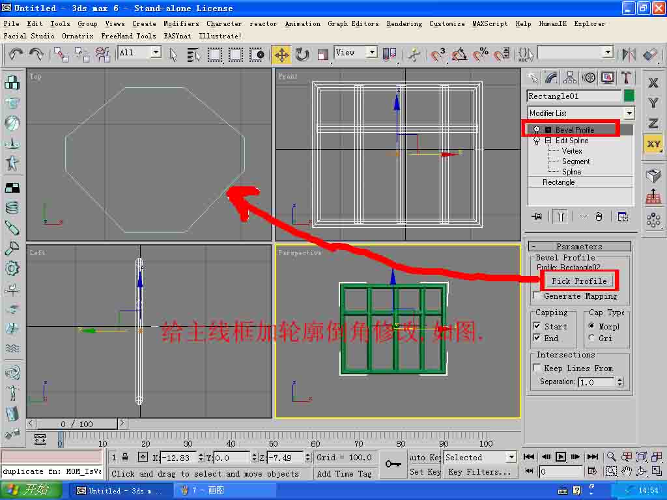Open the Hierarchy command panel tab
Viewport: 667px width, 500px height.
[570, 78]
